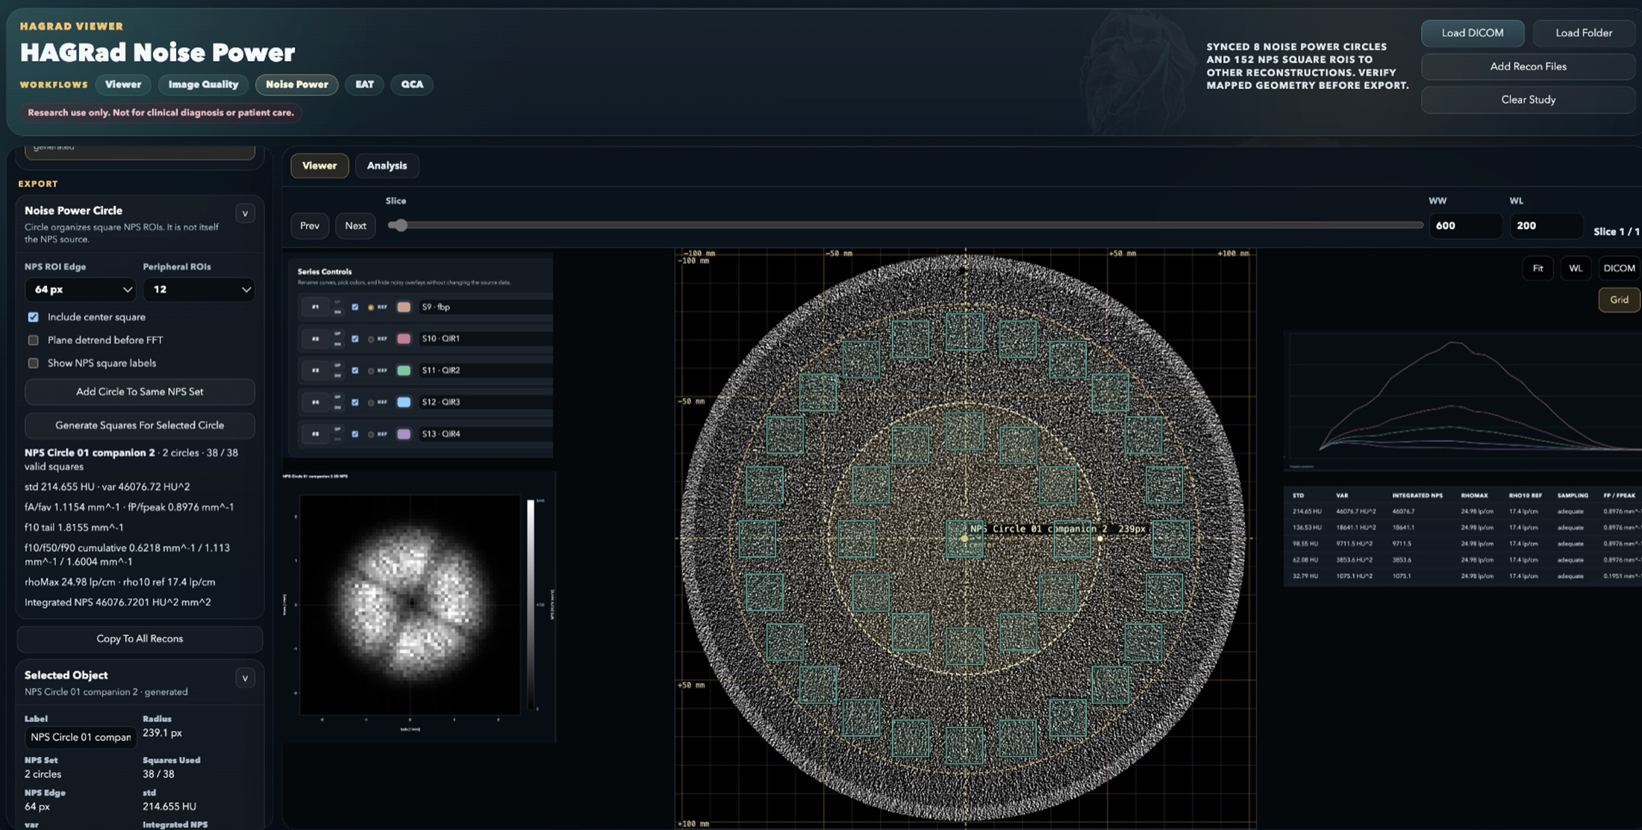Move S12 · QIR3 series down
Screen dimensions: 1642x830
click(x=337, y=408)
